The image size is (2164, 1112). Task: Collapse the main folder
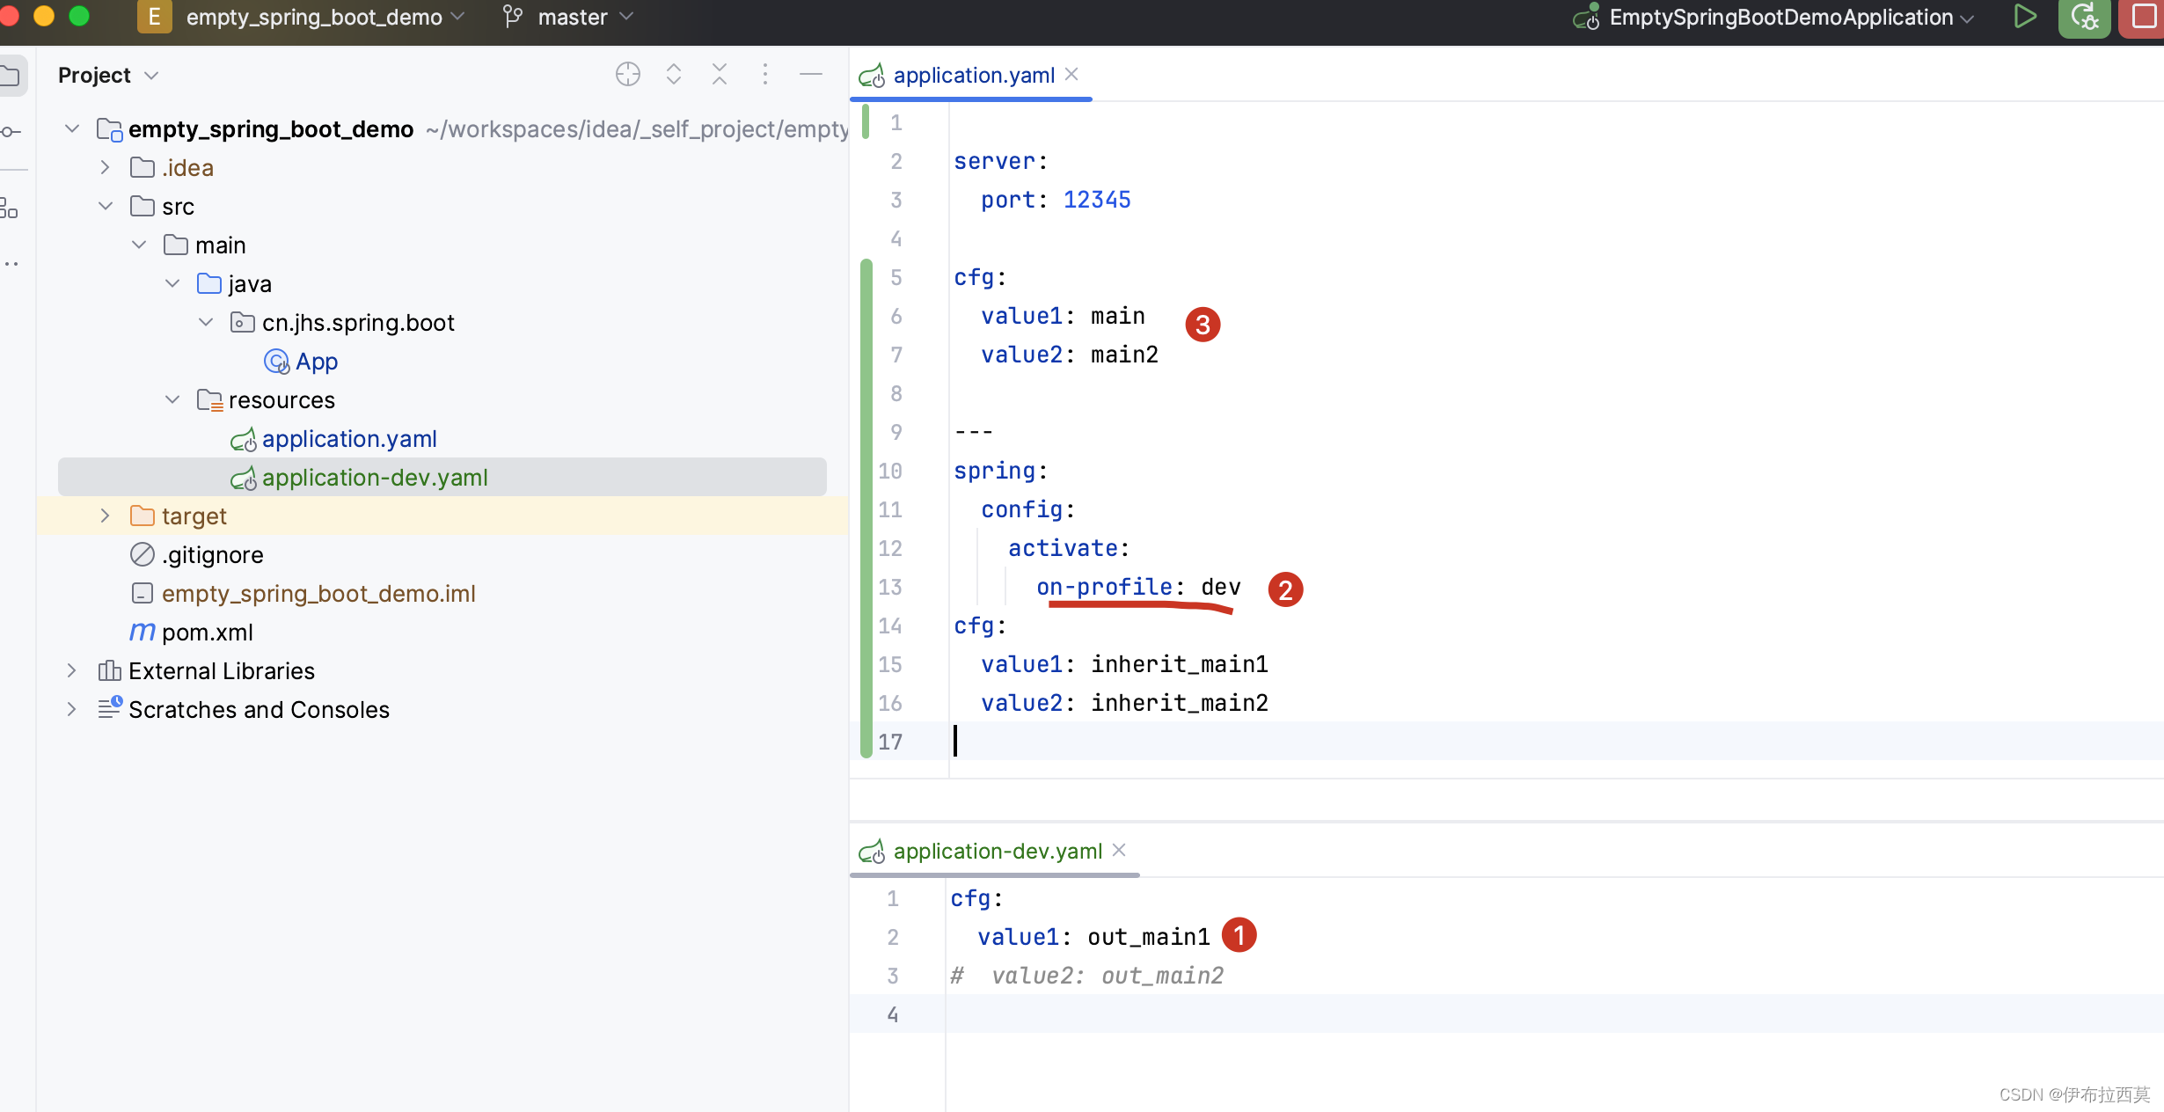click(139, 245)
